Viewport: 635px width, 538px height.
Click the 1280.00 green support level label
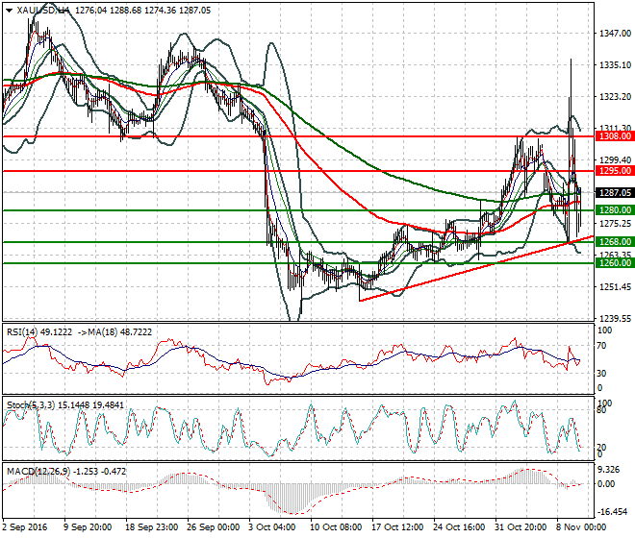pos(615,210)
